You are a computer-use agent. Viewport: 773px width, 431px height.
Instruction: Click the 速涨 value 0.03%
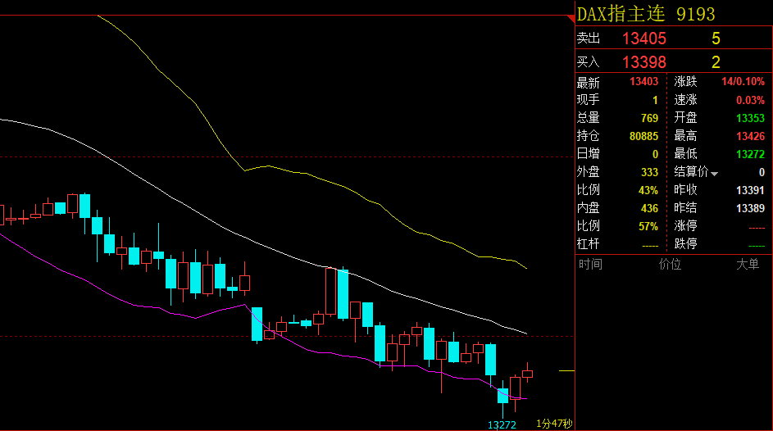750,100
